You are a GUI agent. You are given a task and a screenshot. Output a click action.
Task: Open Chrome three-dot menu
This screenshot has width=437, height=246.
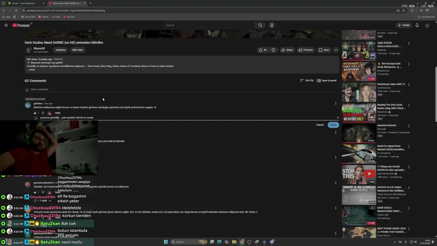coord(434,11)
